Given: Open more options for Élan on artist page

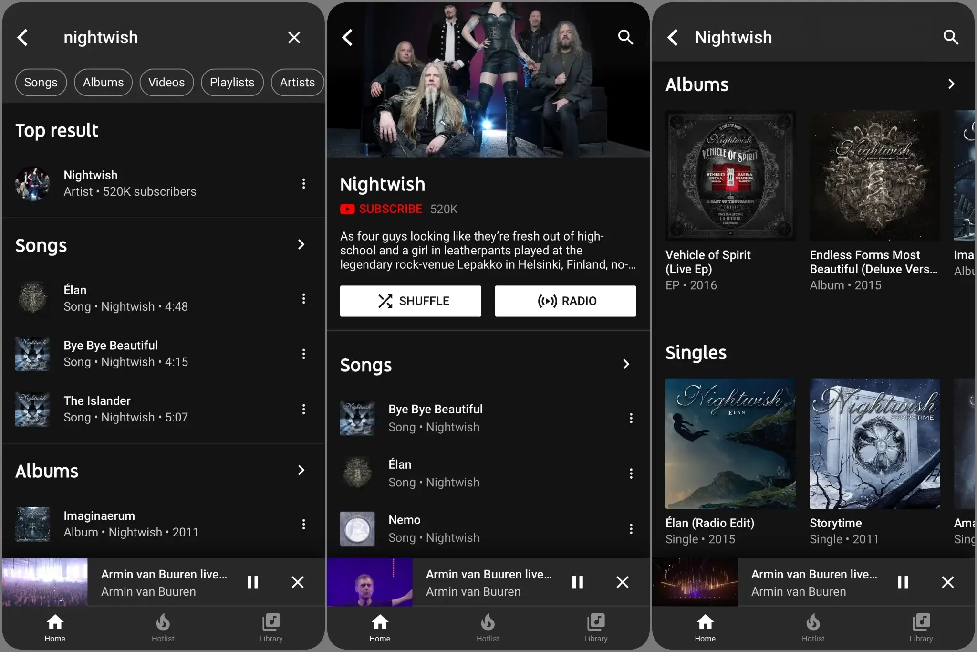Looking at the screenshot, I should [x=631, y=473].
